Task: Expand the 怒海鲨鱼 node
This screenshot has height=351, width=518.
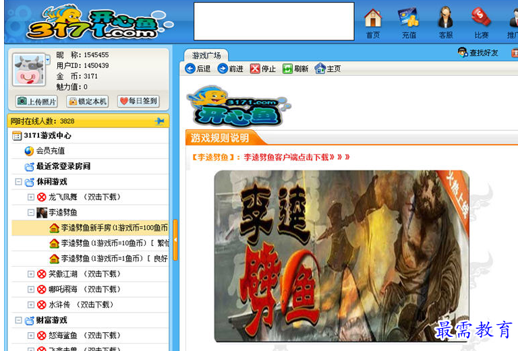Action: click(31, 336)
